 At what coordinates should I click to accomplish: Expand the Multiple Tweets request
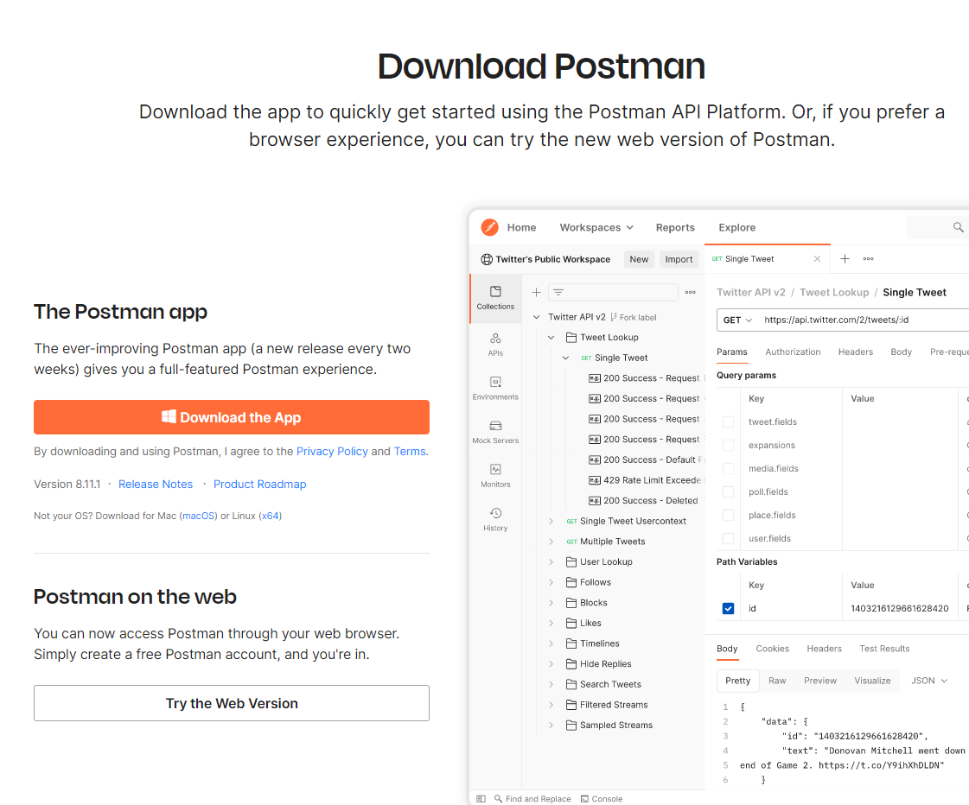551,542
